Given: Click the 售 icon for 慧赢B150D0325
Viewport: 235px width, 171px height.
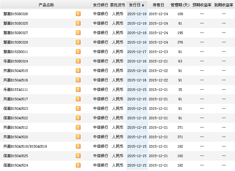Looking at the screenshot, I should [x=78, y=23].
